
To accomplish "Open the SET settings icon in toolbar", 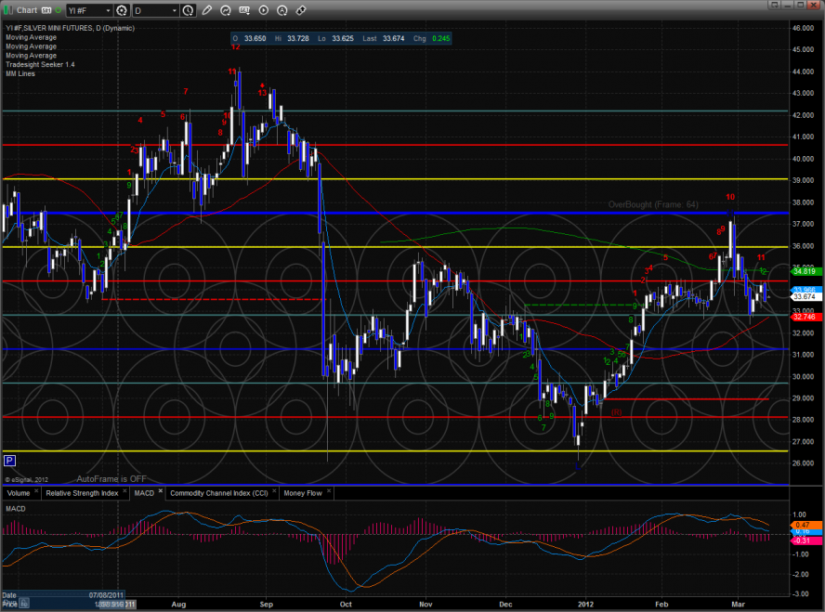I will coord(244,10).
